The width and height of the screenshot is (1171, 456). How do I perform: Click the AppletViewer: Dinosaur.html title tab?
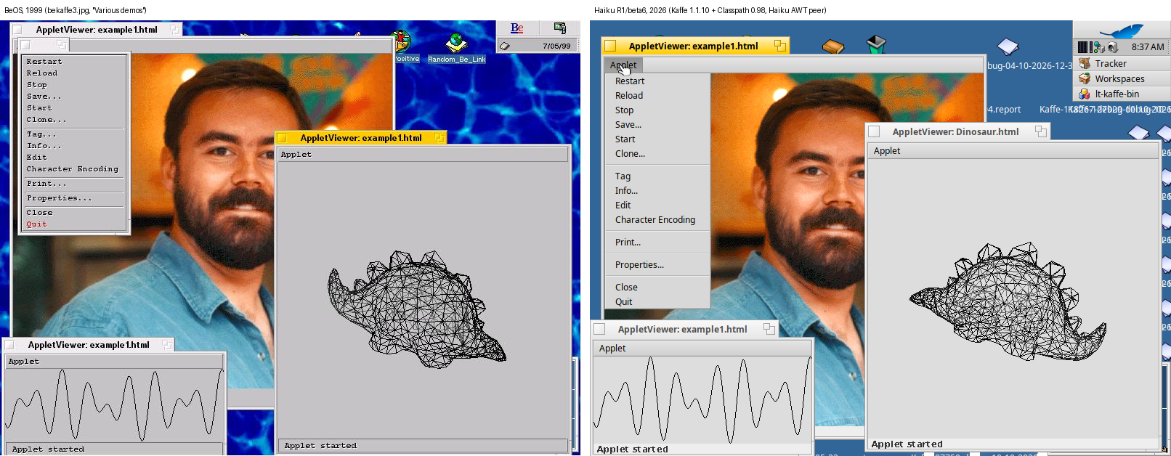point(955,131)
